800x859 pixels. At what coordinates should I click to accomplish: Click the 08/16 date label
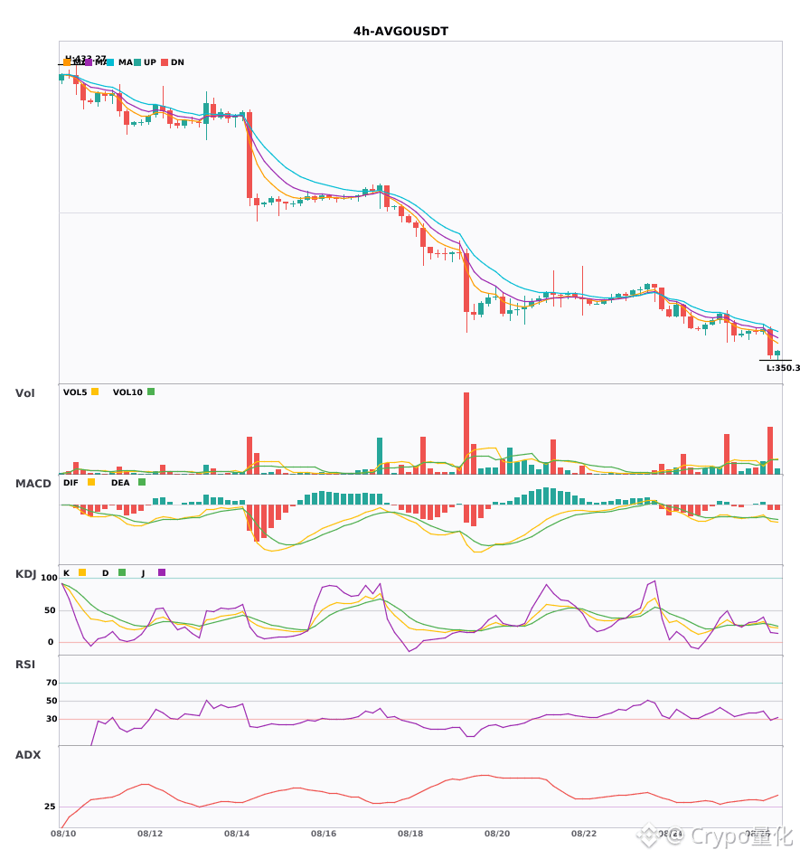pos(324,834)
